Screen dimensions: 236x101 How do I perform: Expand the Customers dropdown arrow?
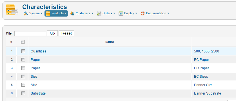pyautogui.click(x=92, y=13)
